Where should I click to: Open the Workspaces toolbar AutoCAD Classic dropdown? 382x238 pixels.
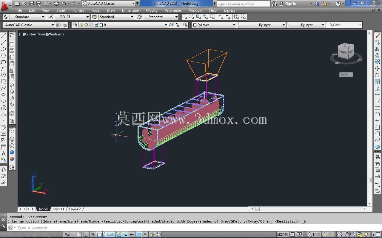point(29,25)
